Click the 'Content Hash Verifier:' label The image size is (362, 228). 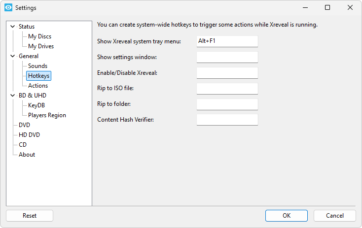pos(125,120)
